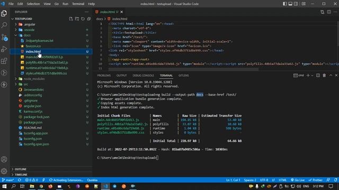Add a new terminal with plus icon
The width and height of the screenshot is (339, 190).
click(x=308, y=75)
